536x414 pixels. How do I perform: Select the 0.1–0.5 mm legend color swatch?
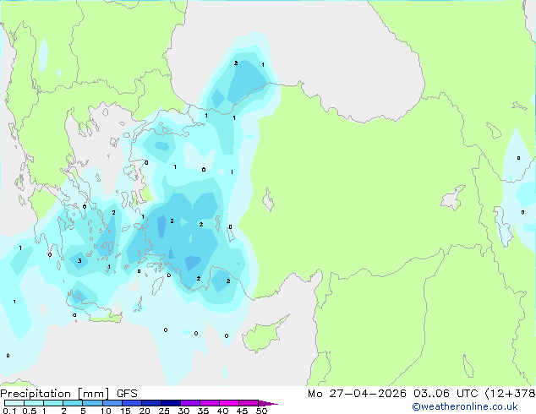pos(14,403)
